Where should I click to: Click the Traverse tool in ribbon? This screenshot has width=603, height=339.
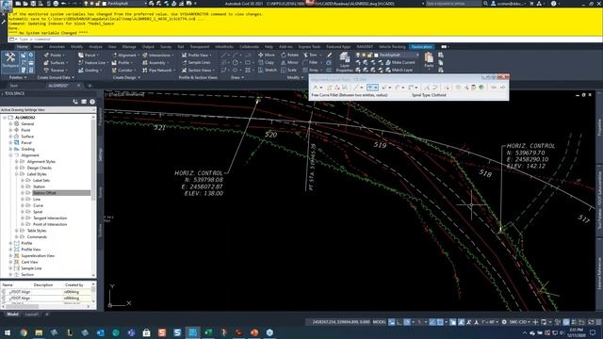pos(56,71)
